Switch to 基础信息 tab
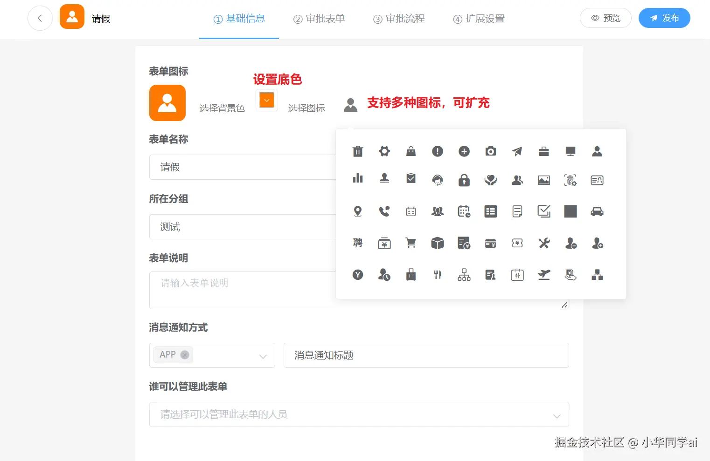 click(239, 19)
